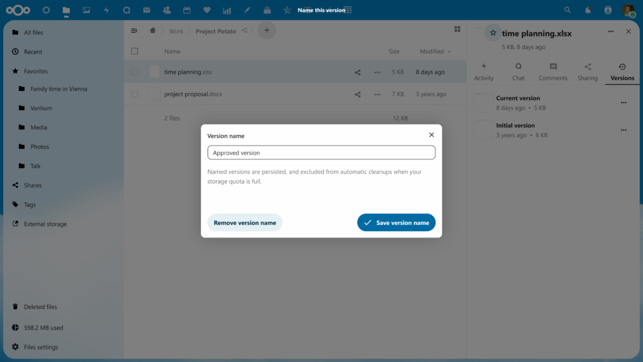This screenshot has height=362, width=643.
Task: Click the Version name text input field
Action: point(321,152)
